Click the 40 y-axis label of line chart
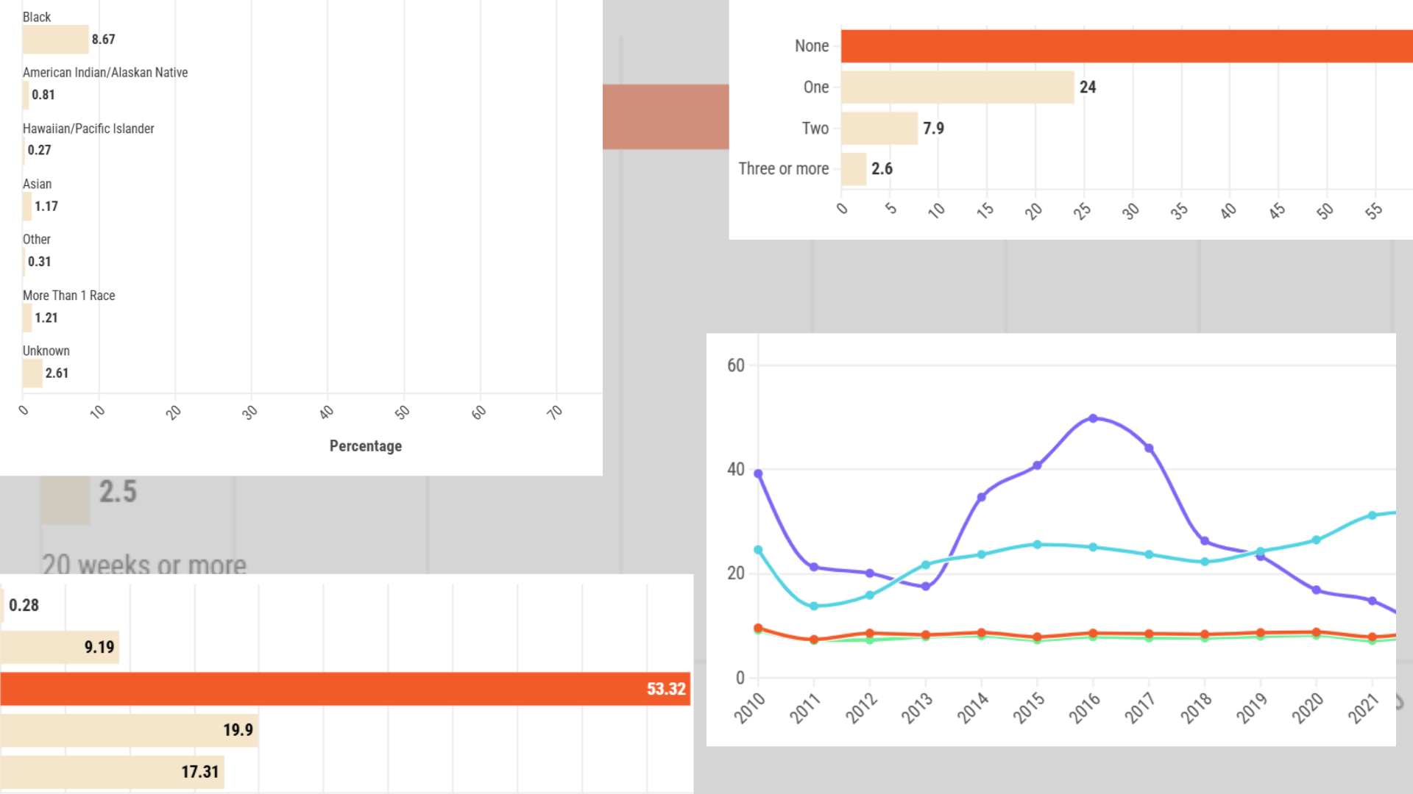The height and width of the screenshot is (794, 1413). click(736, 469)
